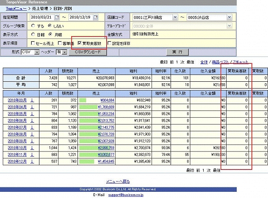Click download arrow icon beside 2010年08月
The height and width of the screenshot is (202, 268).
(x=32, y=134)
